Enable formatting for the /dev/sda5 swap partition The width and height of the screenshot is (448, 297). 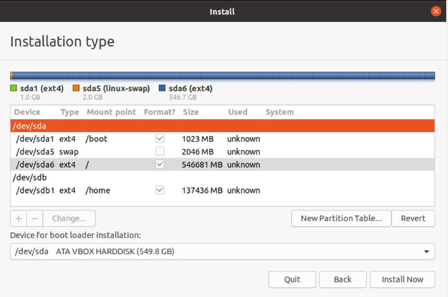point(159,151)
